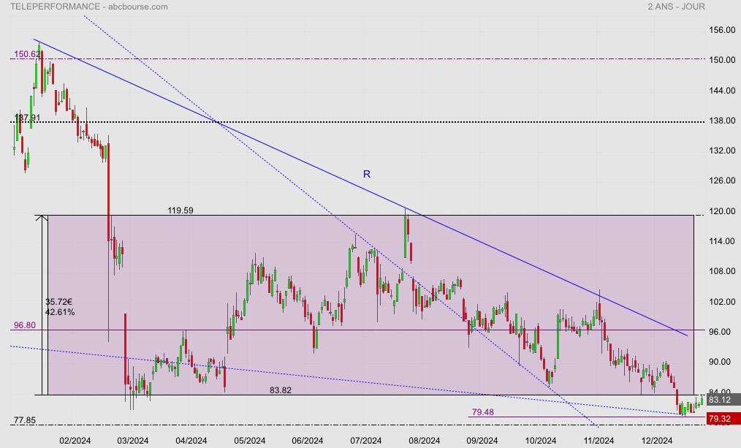
Task: Select the blue R resistance label
Action: [367, 175]
